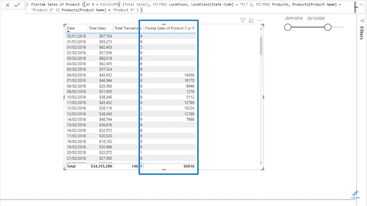367x206 pixels.
Task: Select the Florida value 5112
Action: click(x=190, y=97)
